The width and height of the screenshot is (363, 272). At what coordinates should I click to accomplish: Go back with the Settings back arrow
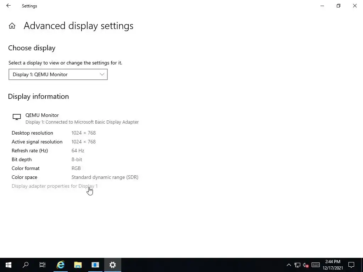click(9, 6)
